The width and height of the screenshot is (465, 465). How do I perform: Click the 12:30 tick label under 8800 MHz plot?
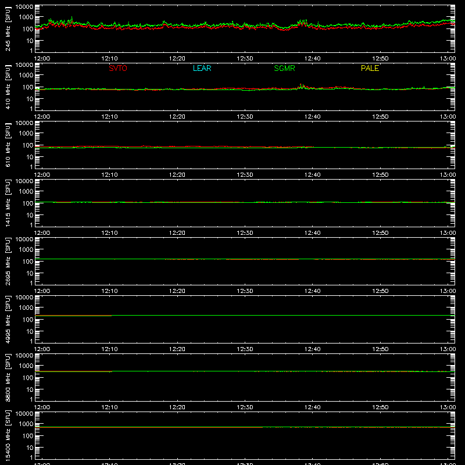[245, 407]
